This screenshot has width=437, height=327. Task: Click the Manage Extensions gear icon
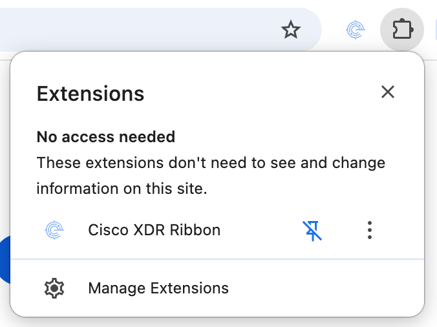55,288
